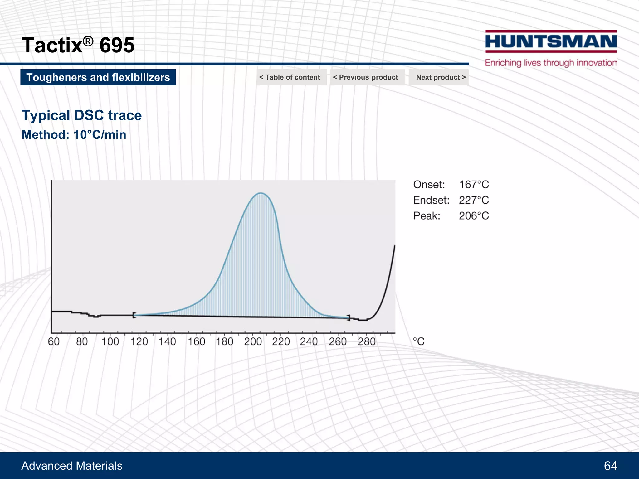Screen dimensions: 639x479
Task: Go to the Previous product link
Action: pos(367,77)
